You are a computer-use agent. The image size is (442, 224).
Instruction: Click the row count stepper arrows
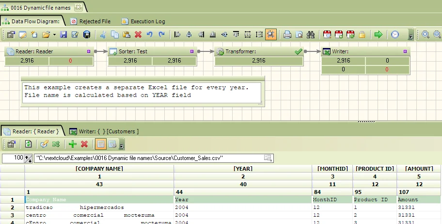pos(28,159)
